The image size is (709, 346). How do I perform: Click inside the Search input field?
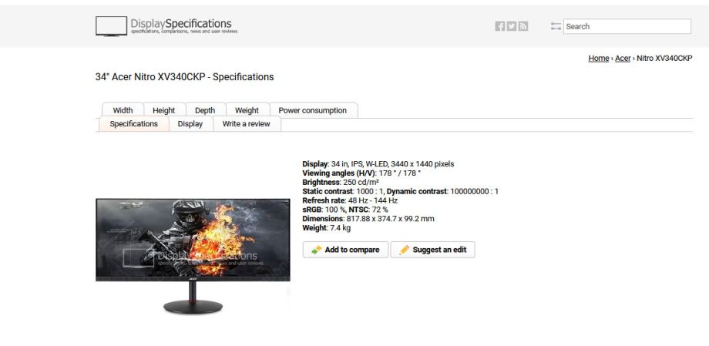[627, 26]
